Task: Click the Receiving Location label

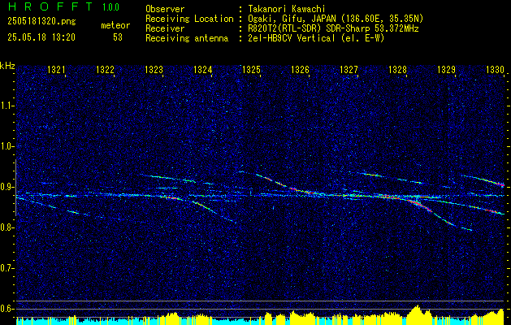Action: 189,19
